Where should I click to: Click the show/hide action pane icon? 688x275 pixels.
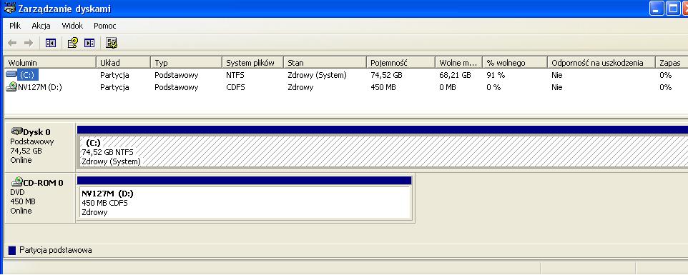point(89,43)
